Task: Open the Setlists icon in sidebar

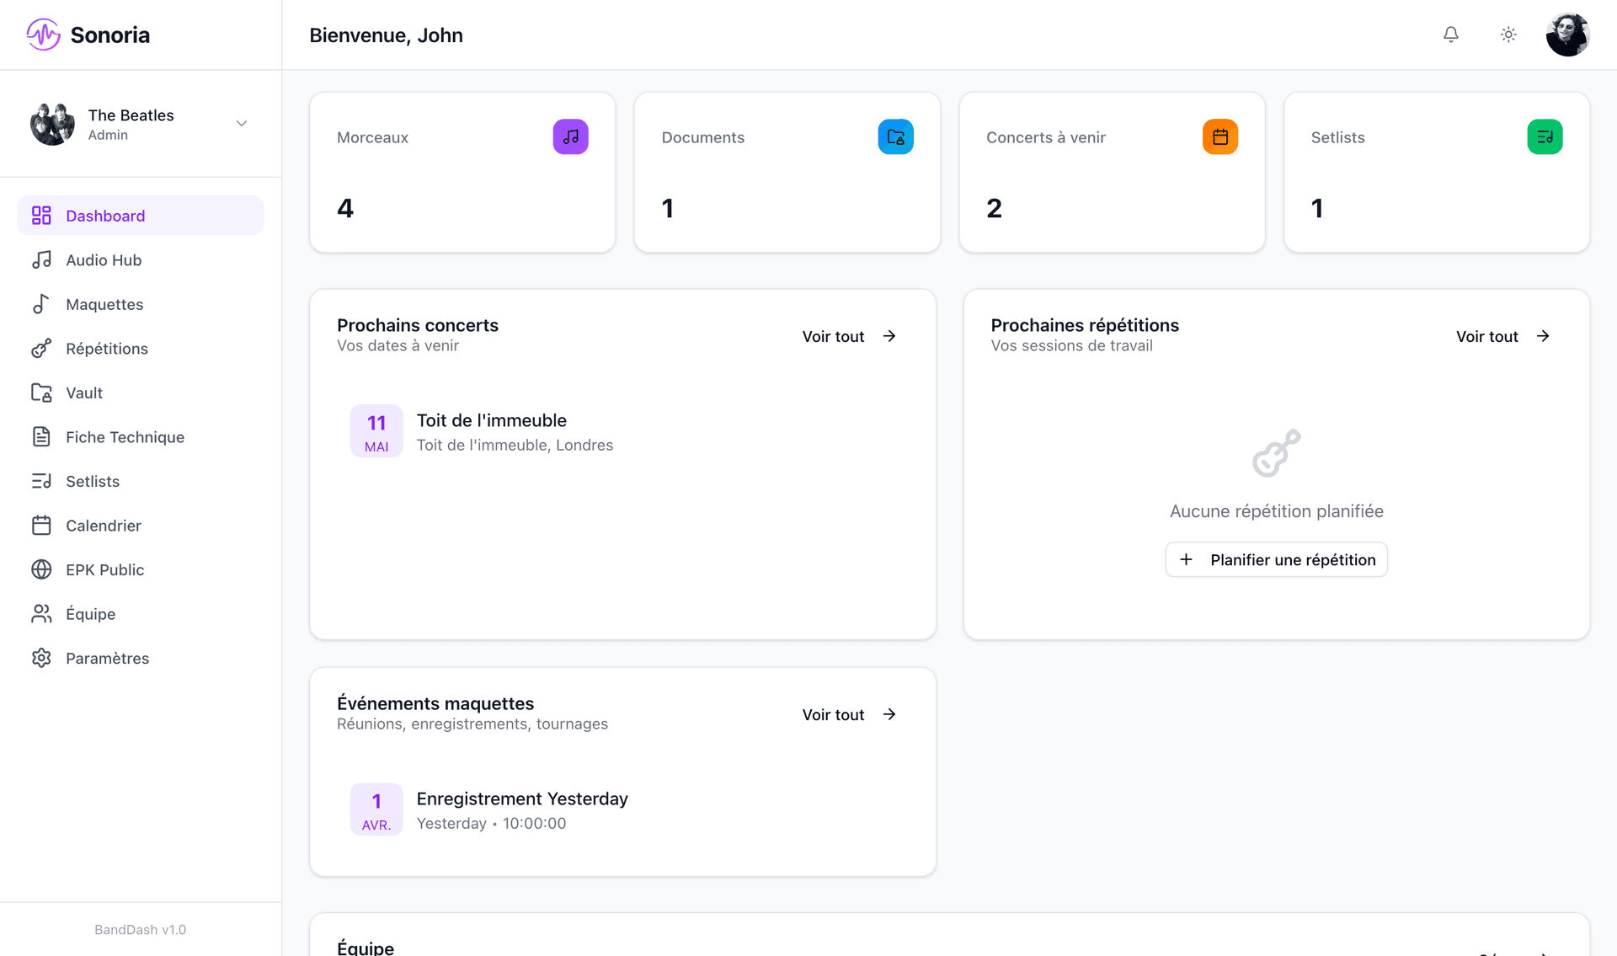Action: point(42,481)
